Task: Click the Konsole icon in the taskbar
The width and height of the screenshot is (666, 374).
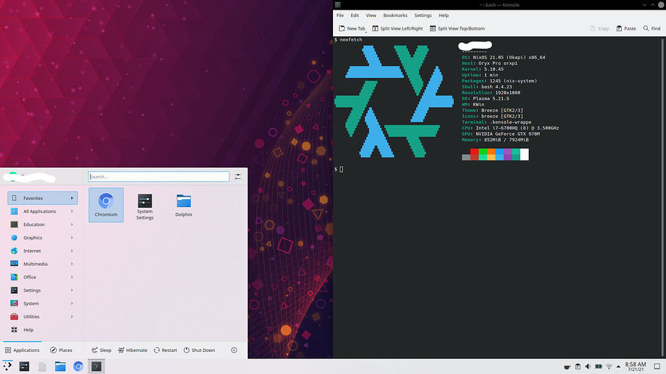Action: (x=96, y=366)
